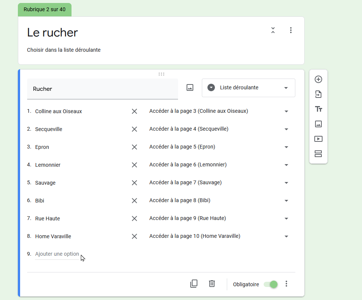Remove the Lemonnier option

(x=134, y=165)
